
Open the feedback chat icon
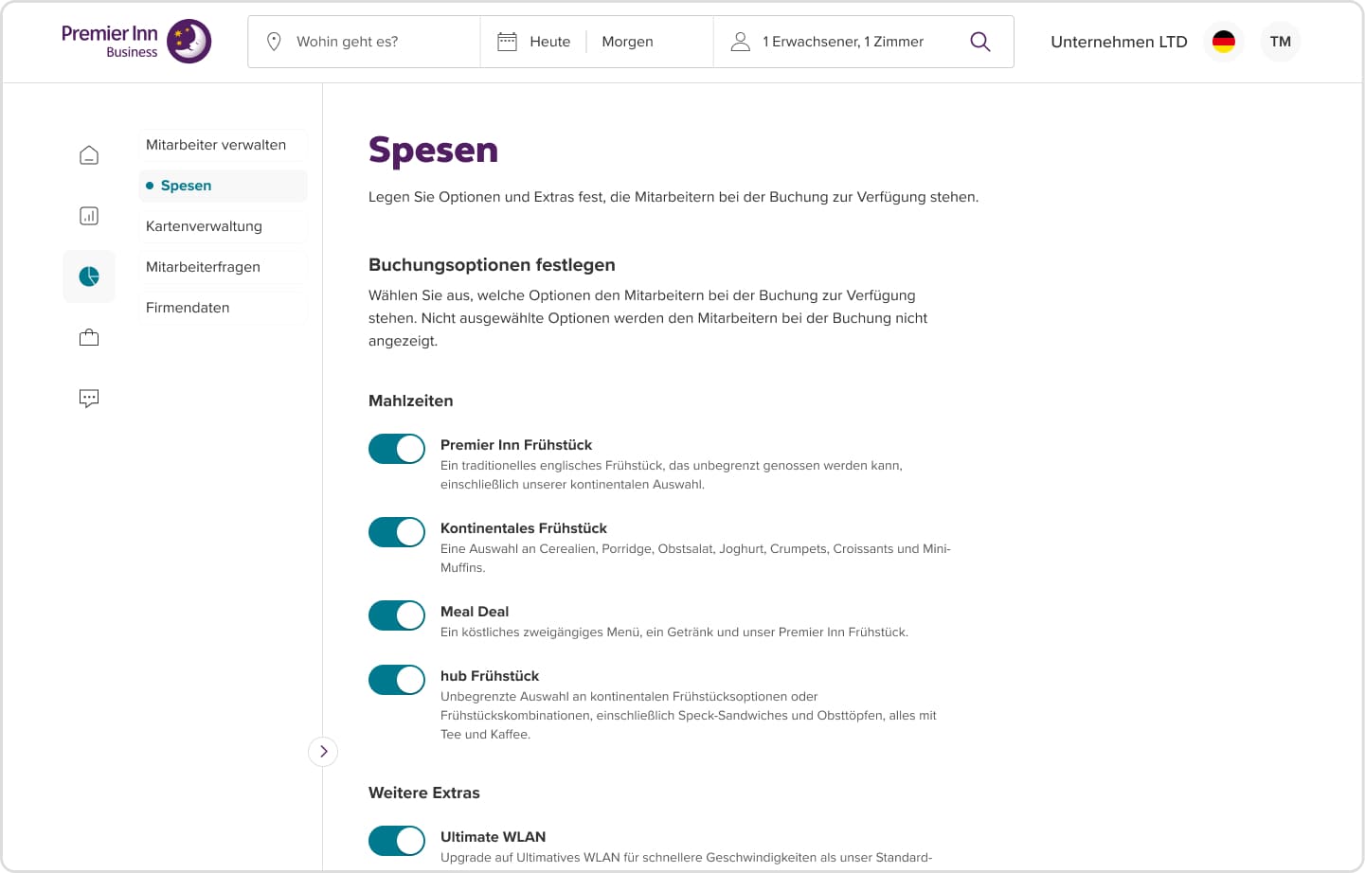(x=88, y=398)
